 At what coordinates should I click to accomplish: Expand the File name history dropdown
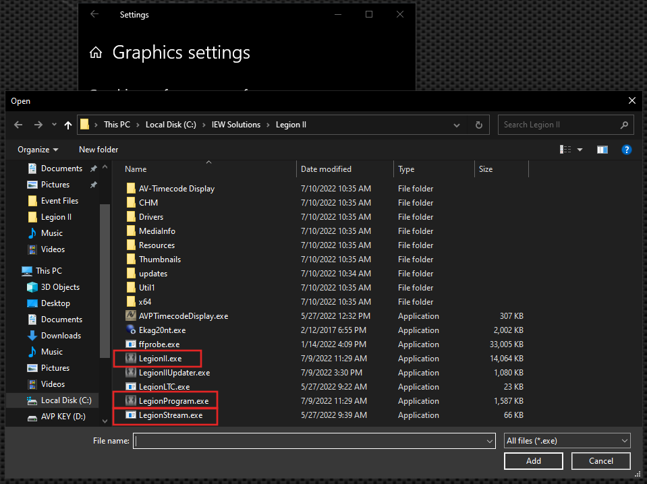(x=490, y=441)
